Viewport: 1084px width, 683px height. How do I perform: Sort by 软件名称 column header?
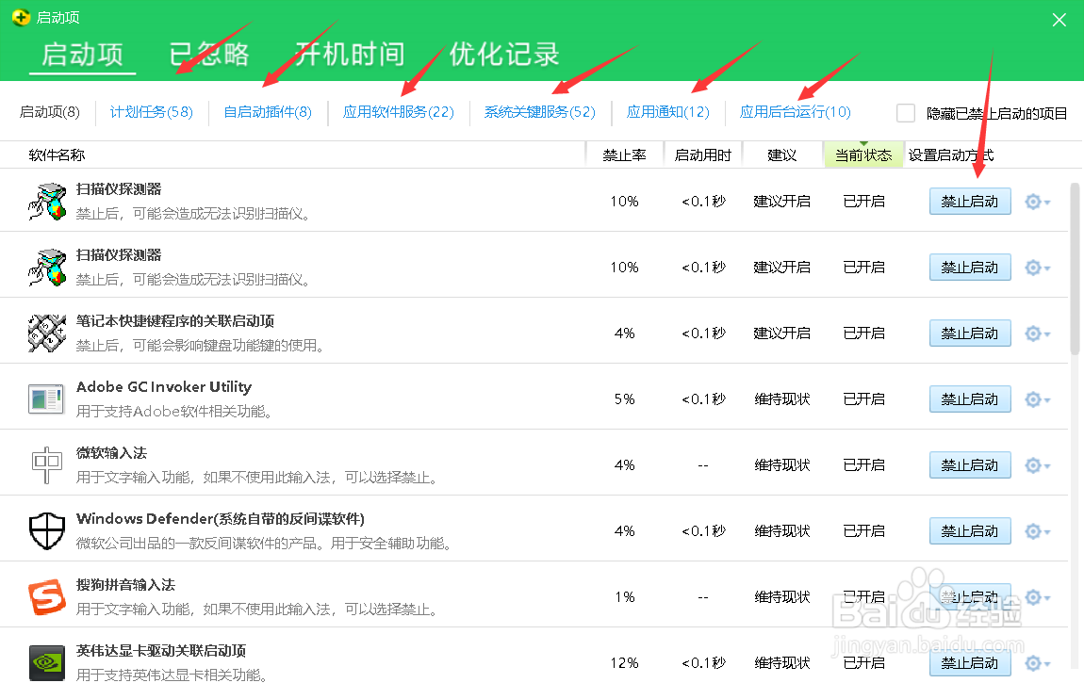(57, 155)
